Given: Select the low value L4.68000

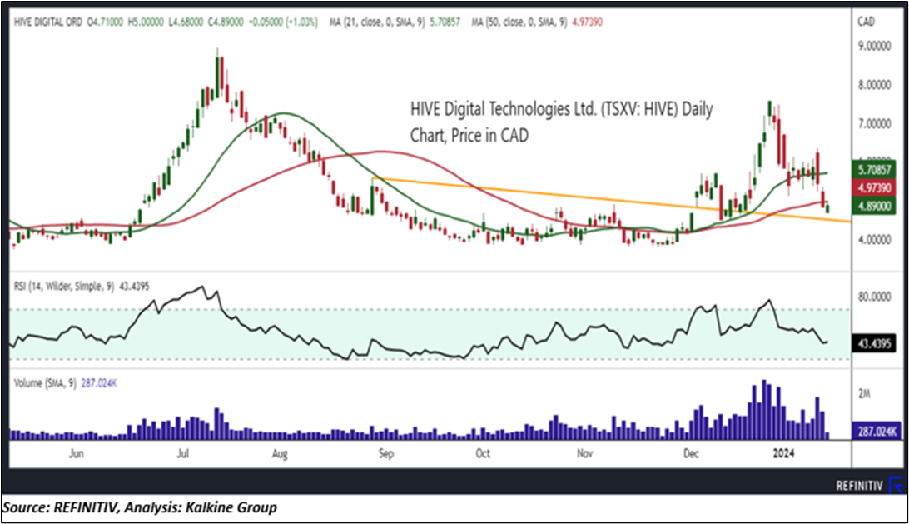Looking at the screenshot, I should 186,22.
